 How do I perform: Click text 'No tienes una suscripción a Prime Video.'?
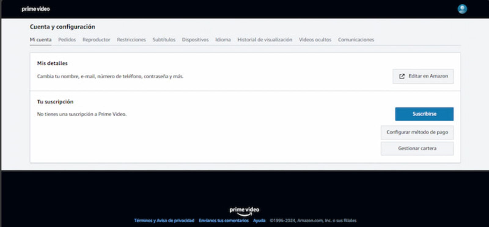pos(82,114)
